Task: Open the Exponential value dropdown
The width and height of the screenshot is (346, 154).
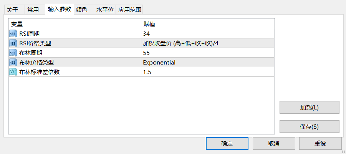Action: 208,63
